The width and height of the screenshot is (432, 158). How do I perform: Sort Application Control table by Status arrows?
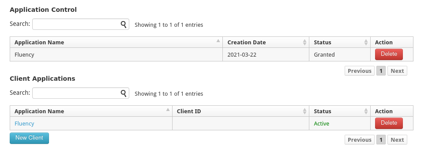point(366,42)
